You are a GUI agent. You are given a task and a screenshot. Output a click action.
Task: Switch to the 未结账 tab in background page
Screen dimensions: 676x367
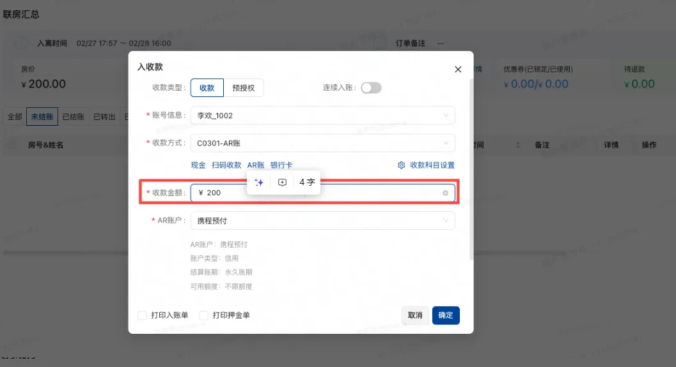tap(42, 117)
